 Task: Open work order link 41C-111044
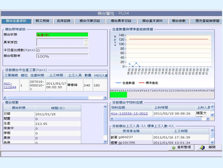click(10, 85)
